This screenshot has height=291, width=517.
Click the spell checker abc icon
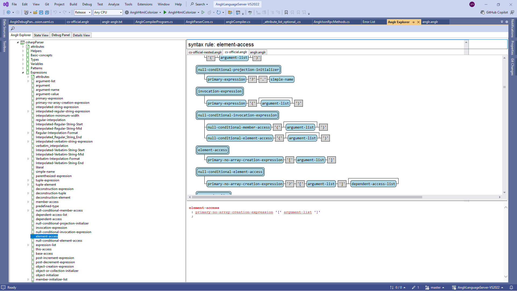[x=250, y=12]
